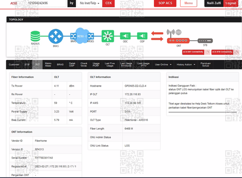Select the Registered at value
Image resolution: width=242 pixels, height=178 pixels.
tap(56, 166)
